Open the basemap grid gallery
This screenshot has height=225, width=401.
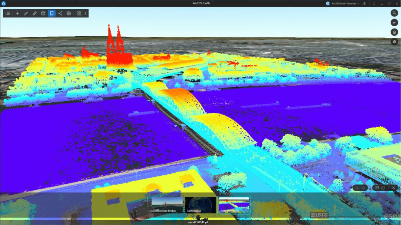(x=79, y=13)
